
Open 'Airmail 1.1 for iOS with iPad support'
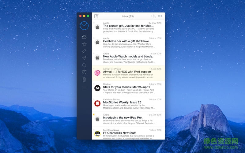click(128, 73)
